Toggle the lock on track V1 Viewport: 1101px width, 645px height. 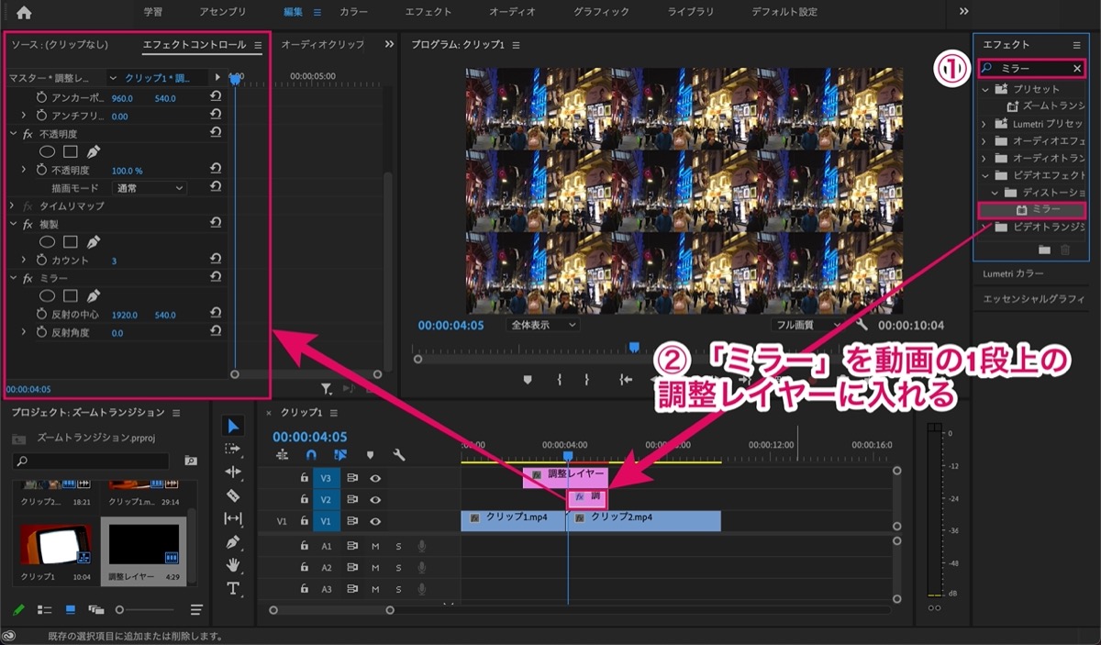point(304,520)
